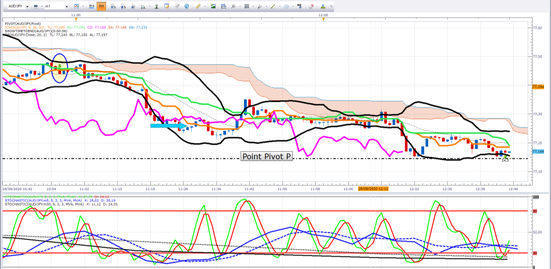Click the green hourglass-shaped icon

click(x=156, y=7)
